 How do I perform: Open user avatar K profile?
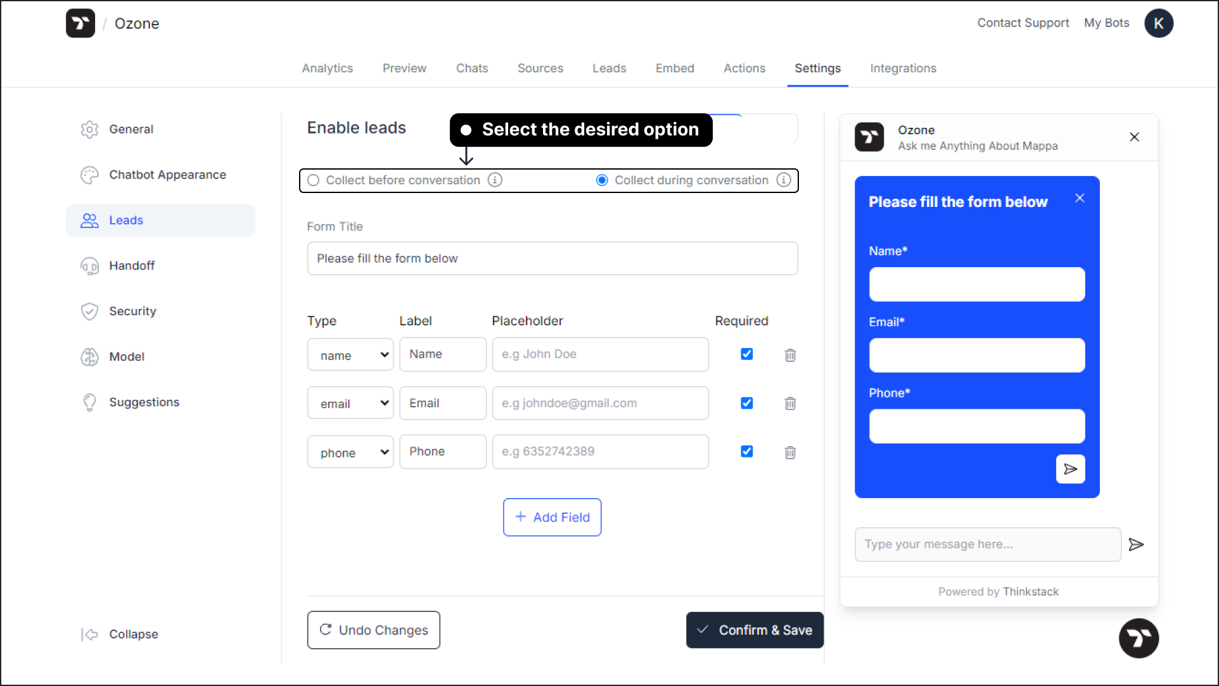pyautogui.click(x=1158, y=23)
